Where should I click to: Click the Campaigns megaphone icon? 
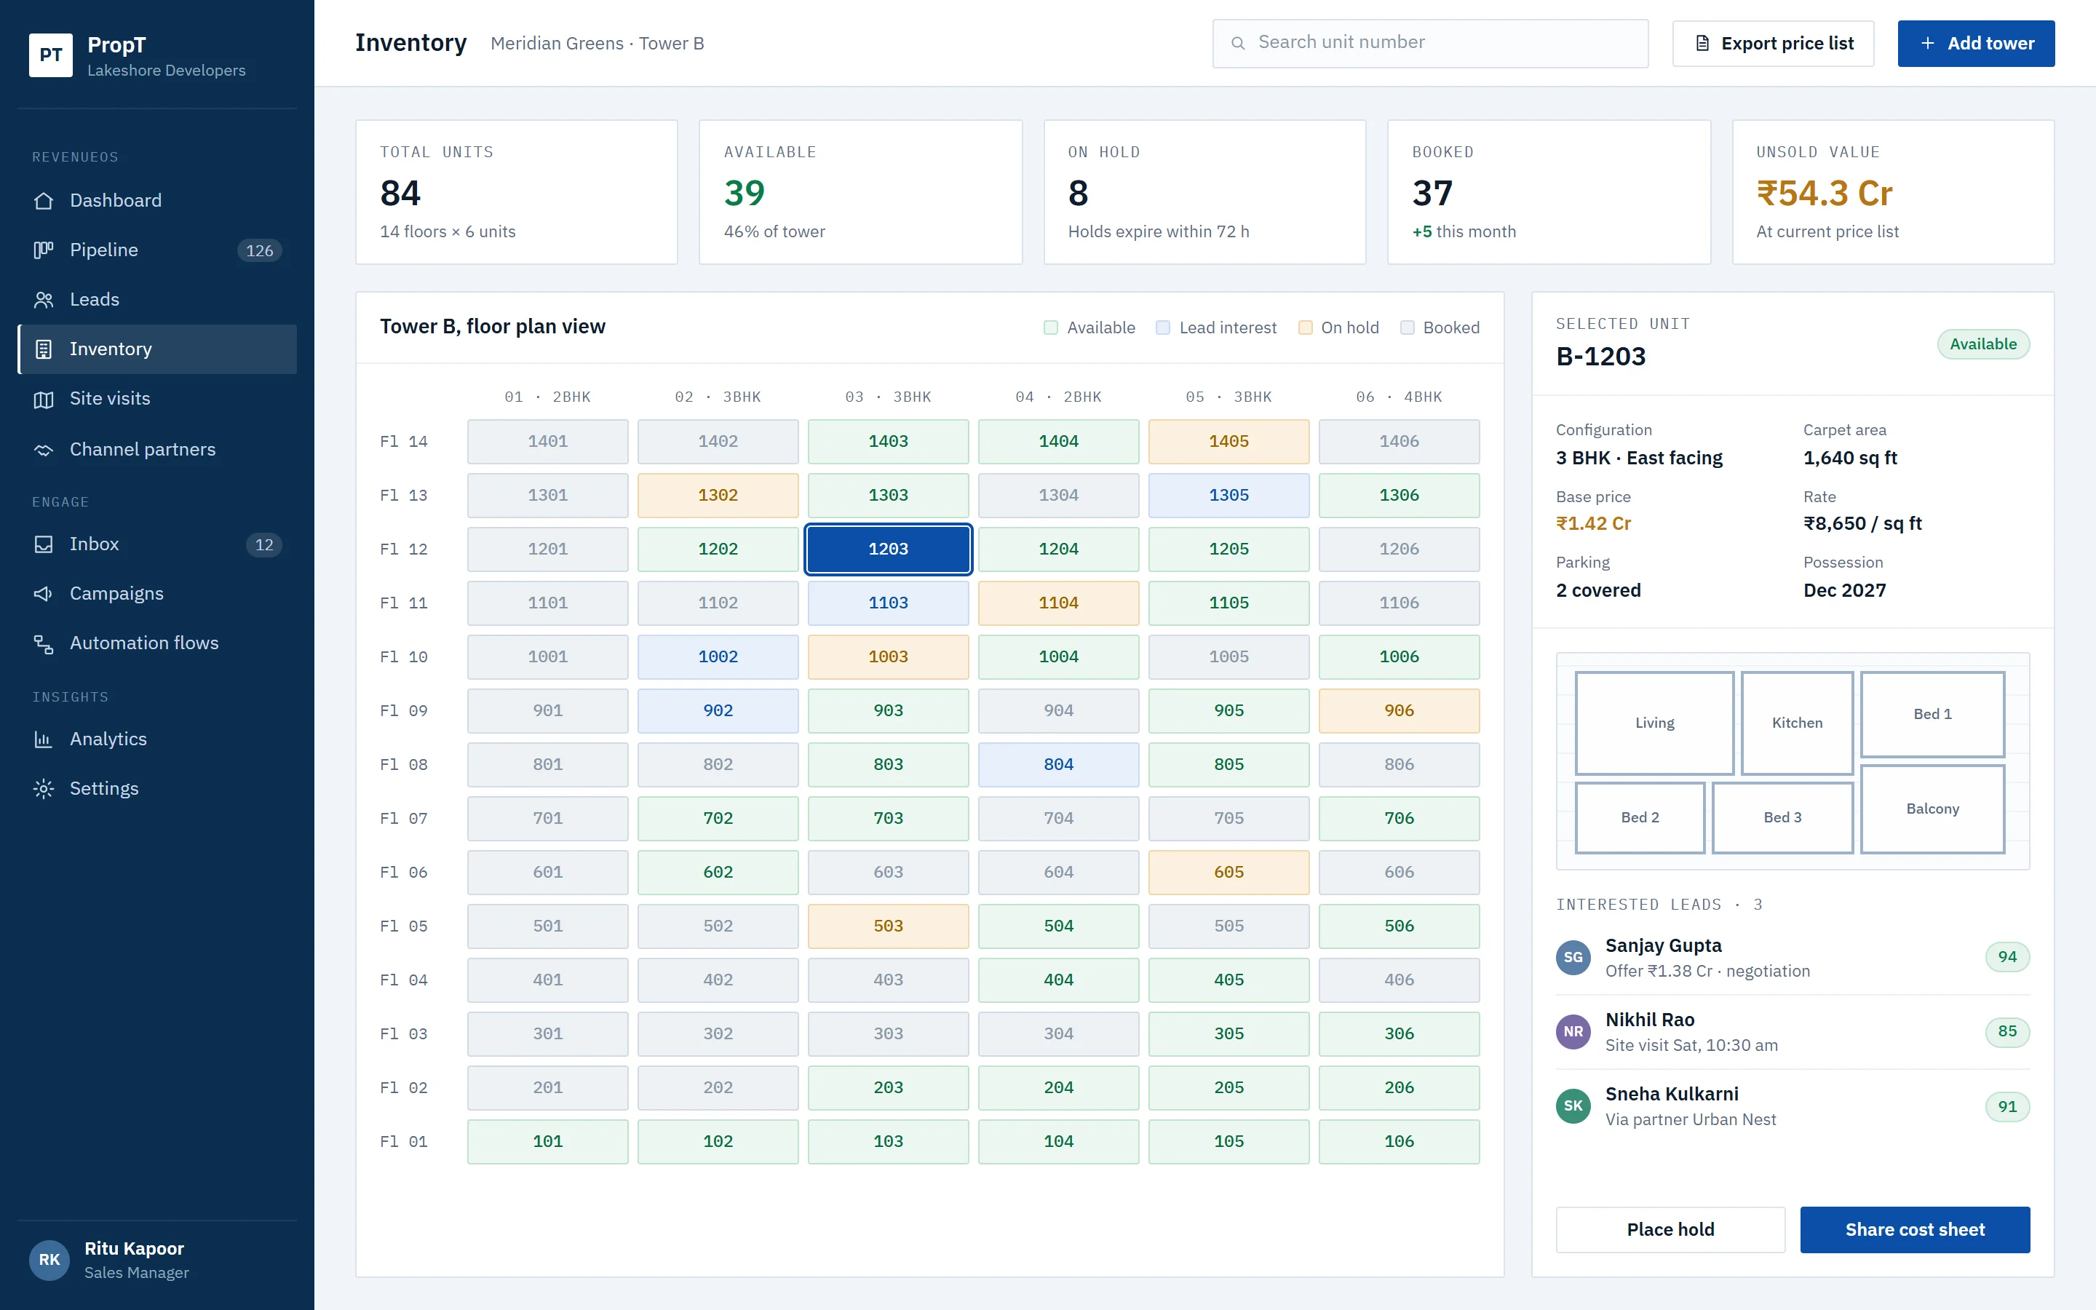(x=44, y=593)
